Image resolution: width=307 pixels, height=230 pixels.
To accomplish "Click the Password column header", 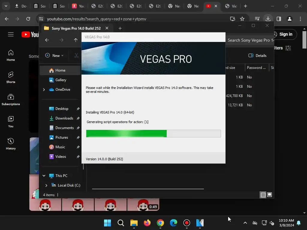I will (x=257, y=68).
